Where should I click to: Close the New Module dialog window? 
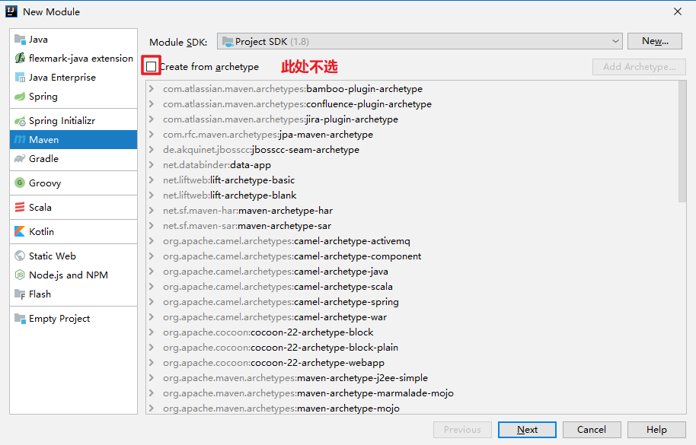point(678,11)
